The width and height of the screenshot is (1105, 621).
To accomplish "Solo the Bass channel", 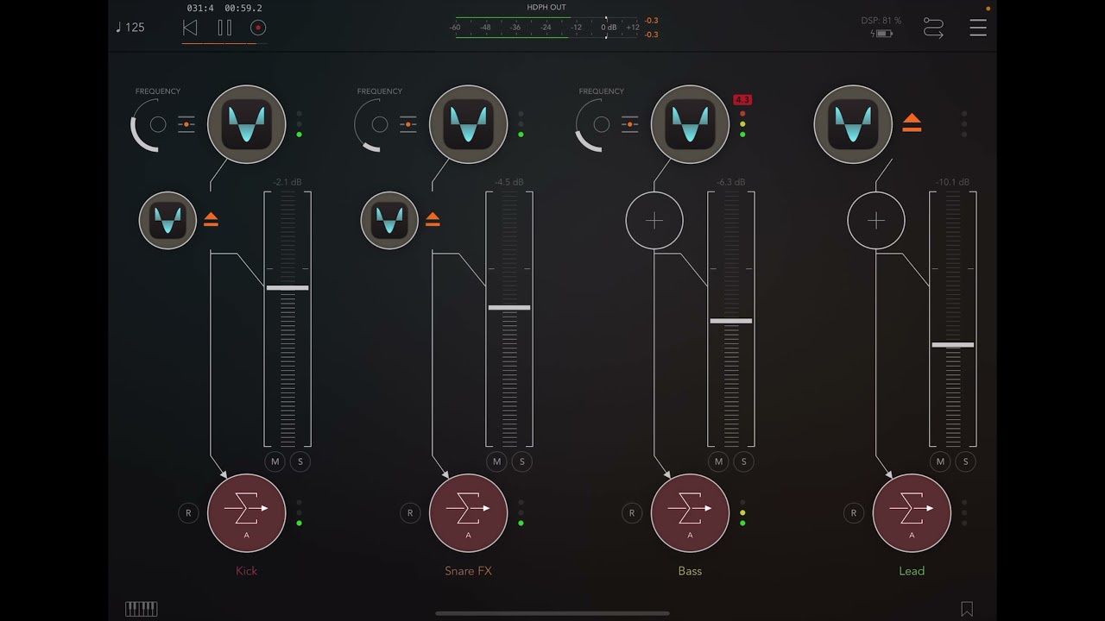I will point(743,461).
